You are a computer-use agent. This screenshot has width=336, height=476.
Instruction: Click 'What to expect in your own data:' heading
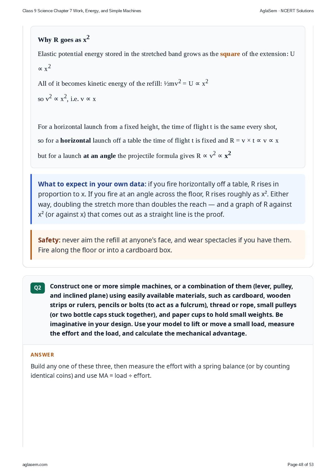point(92,184)
